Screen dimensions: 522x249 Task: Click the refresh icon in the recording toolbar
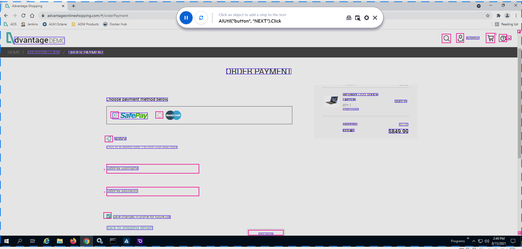201,18
